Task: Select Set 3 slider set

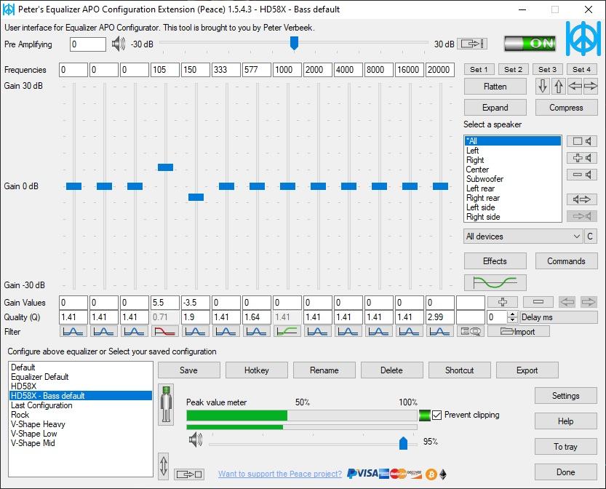Action: point(548,70)
